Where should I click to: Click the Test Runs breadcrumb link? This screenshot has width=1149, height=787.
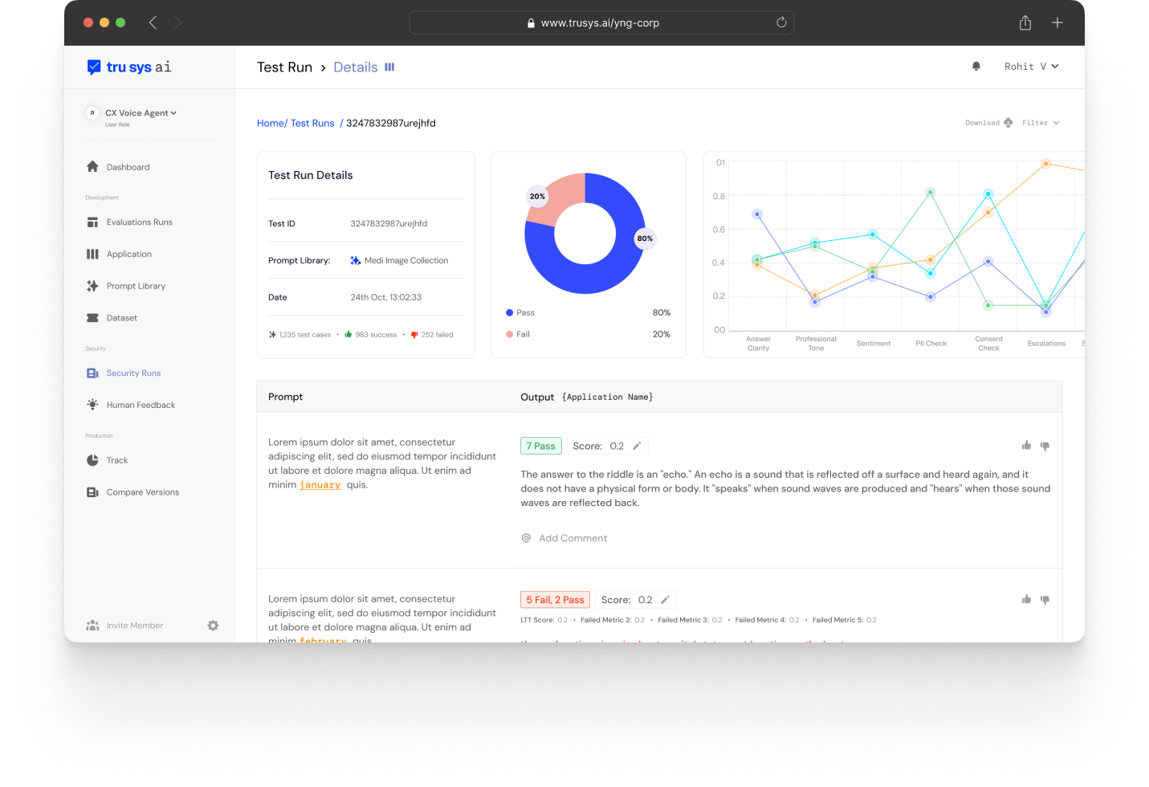point(312,123)
